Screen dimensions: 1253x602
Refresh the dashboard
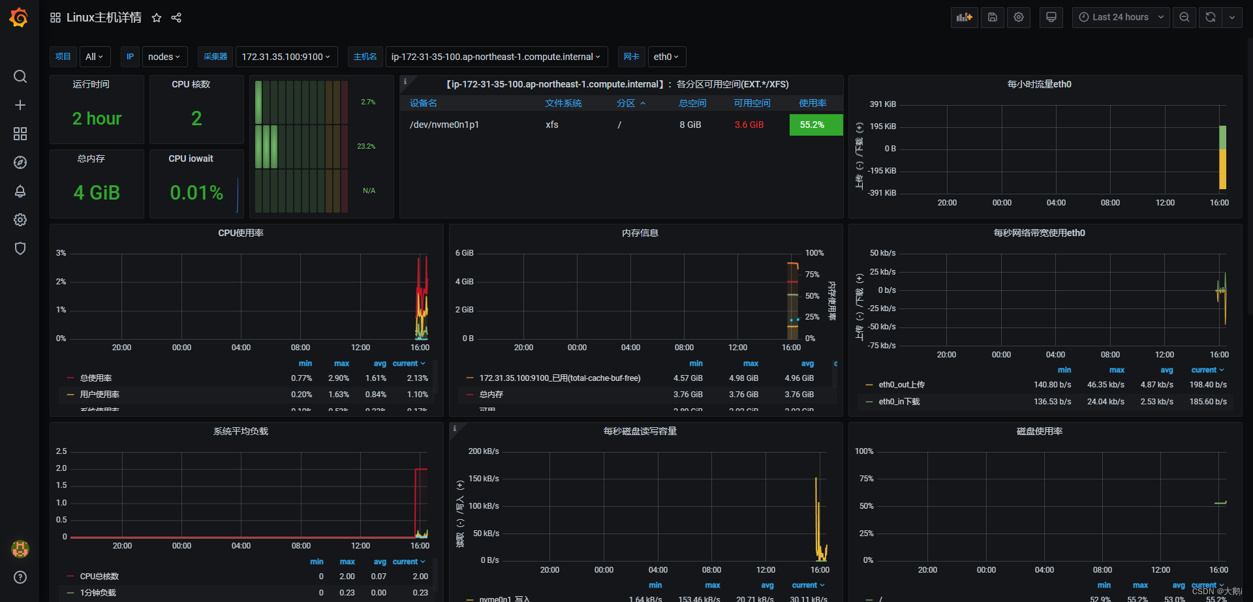click(1211, 18)
